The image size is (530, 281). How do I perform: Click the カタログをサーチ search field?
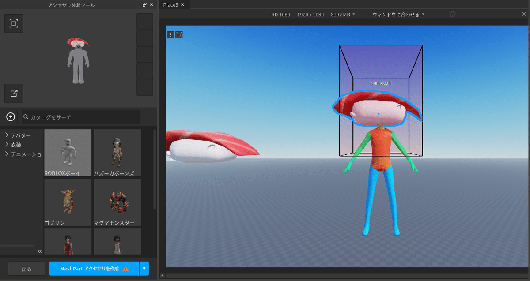coord(81,117)
